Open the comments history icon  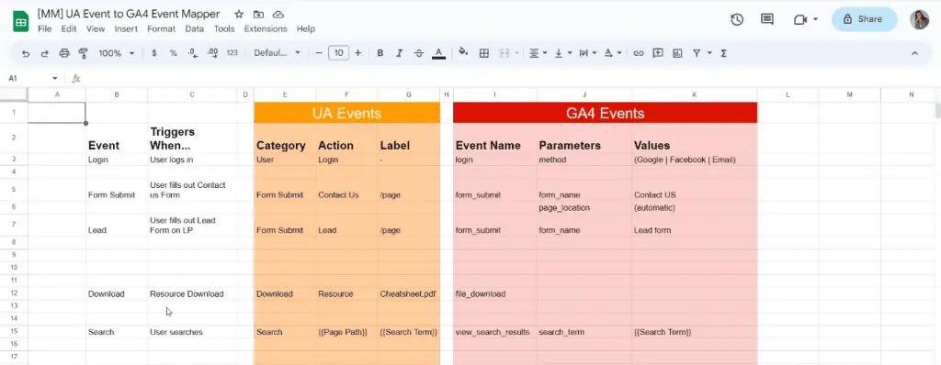point(767,19)
